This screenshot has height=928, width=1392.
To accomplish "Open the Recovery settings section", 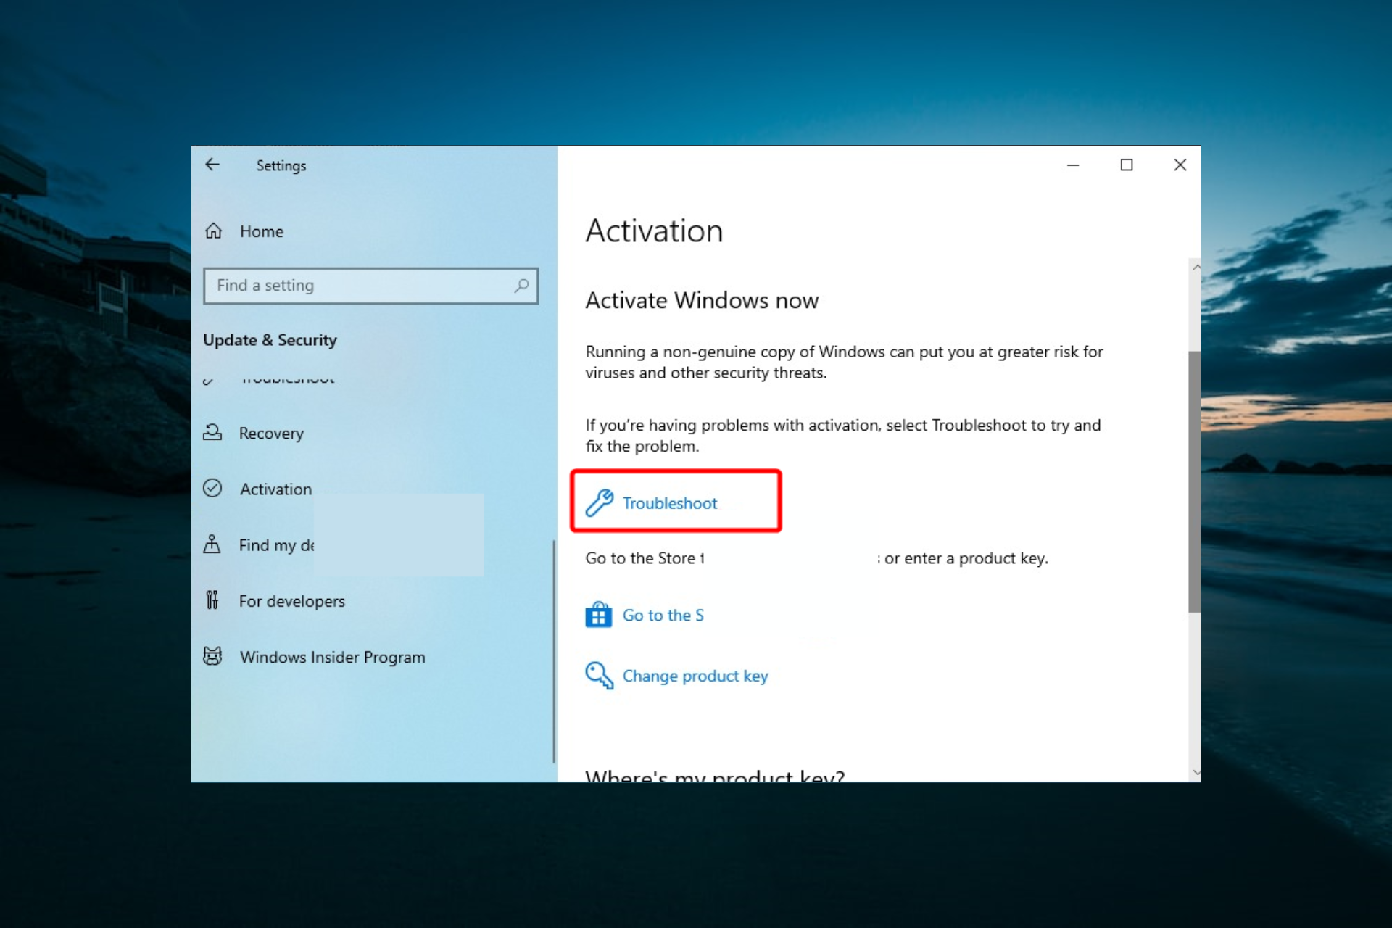I will (271, 433).
